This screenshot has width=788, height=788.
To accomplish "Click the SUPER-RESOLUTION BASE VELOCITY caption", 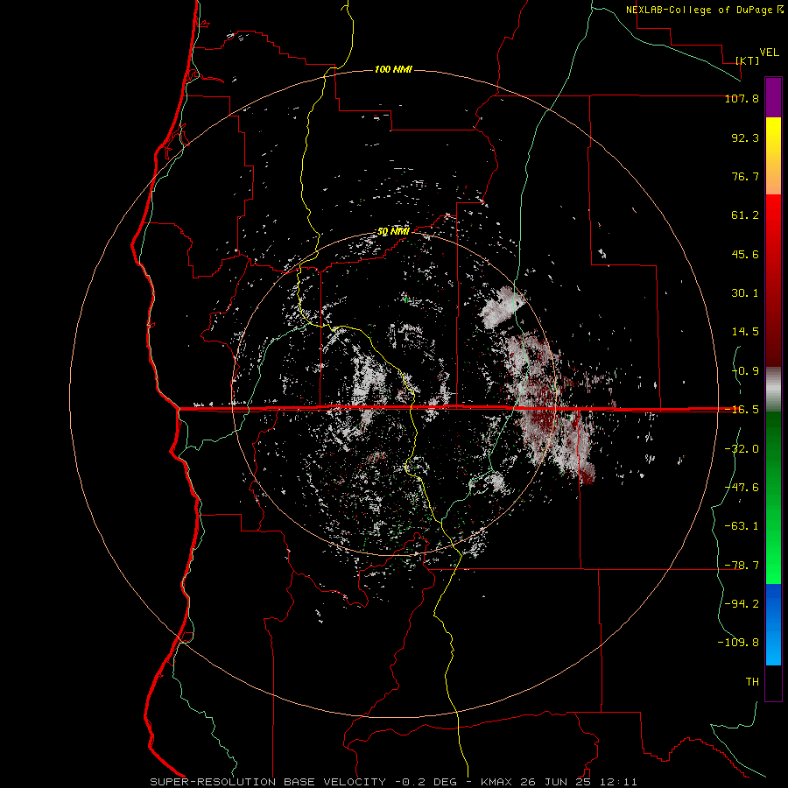I will pos(268,782).
